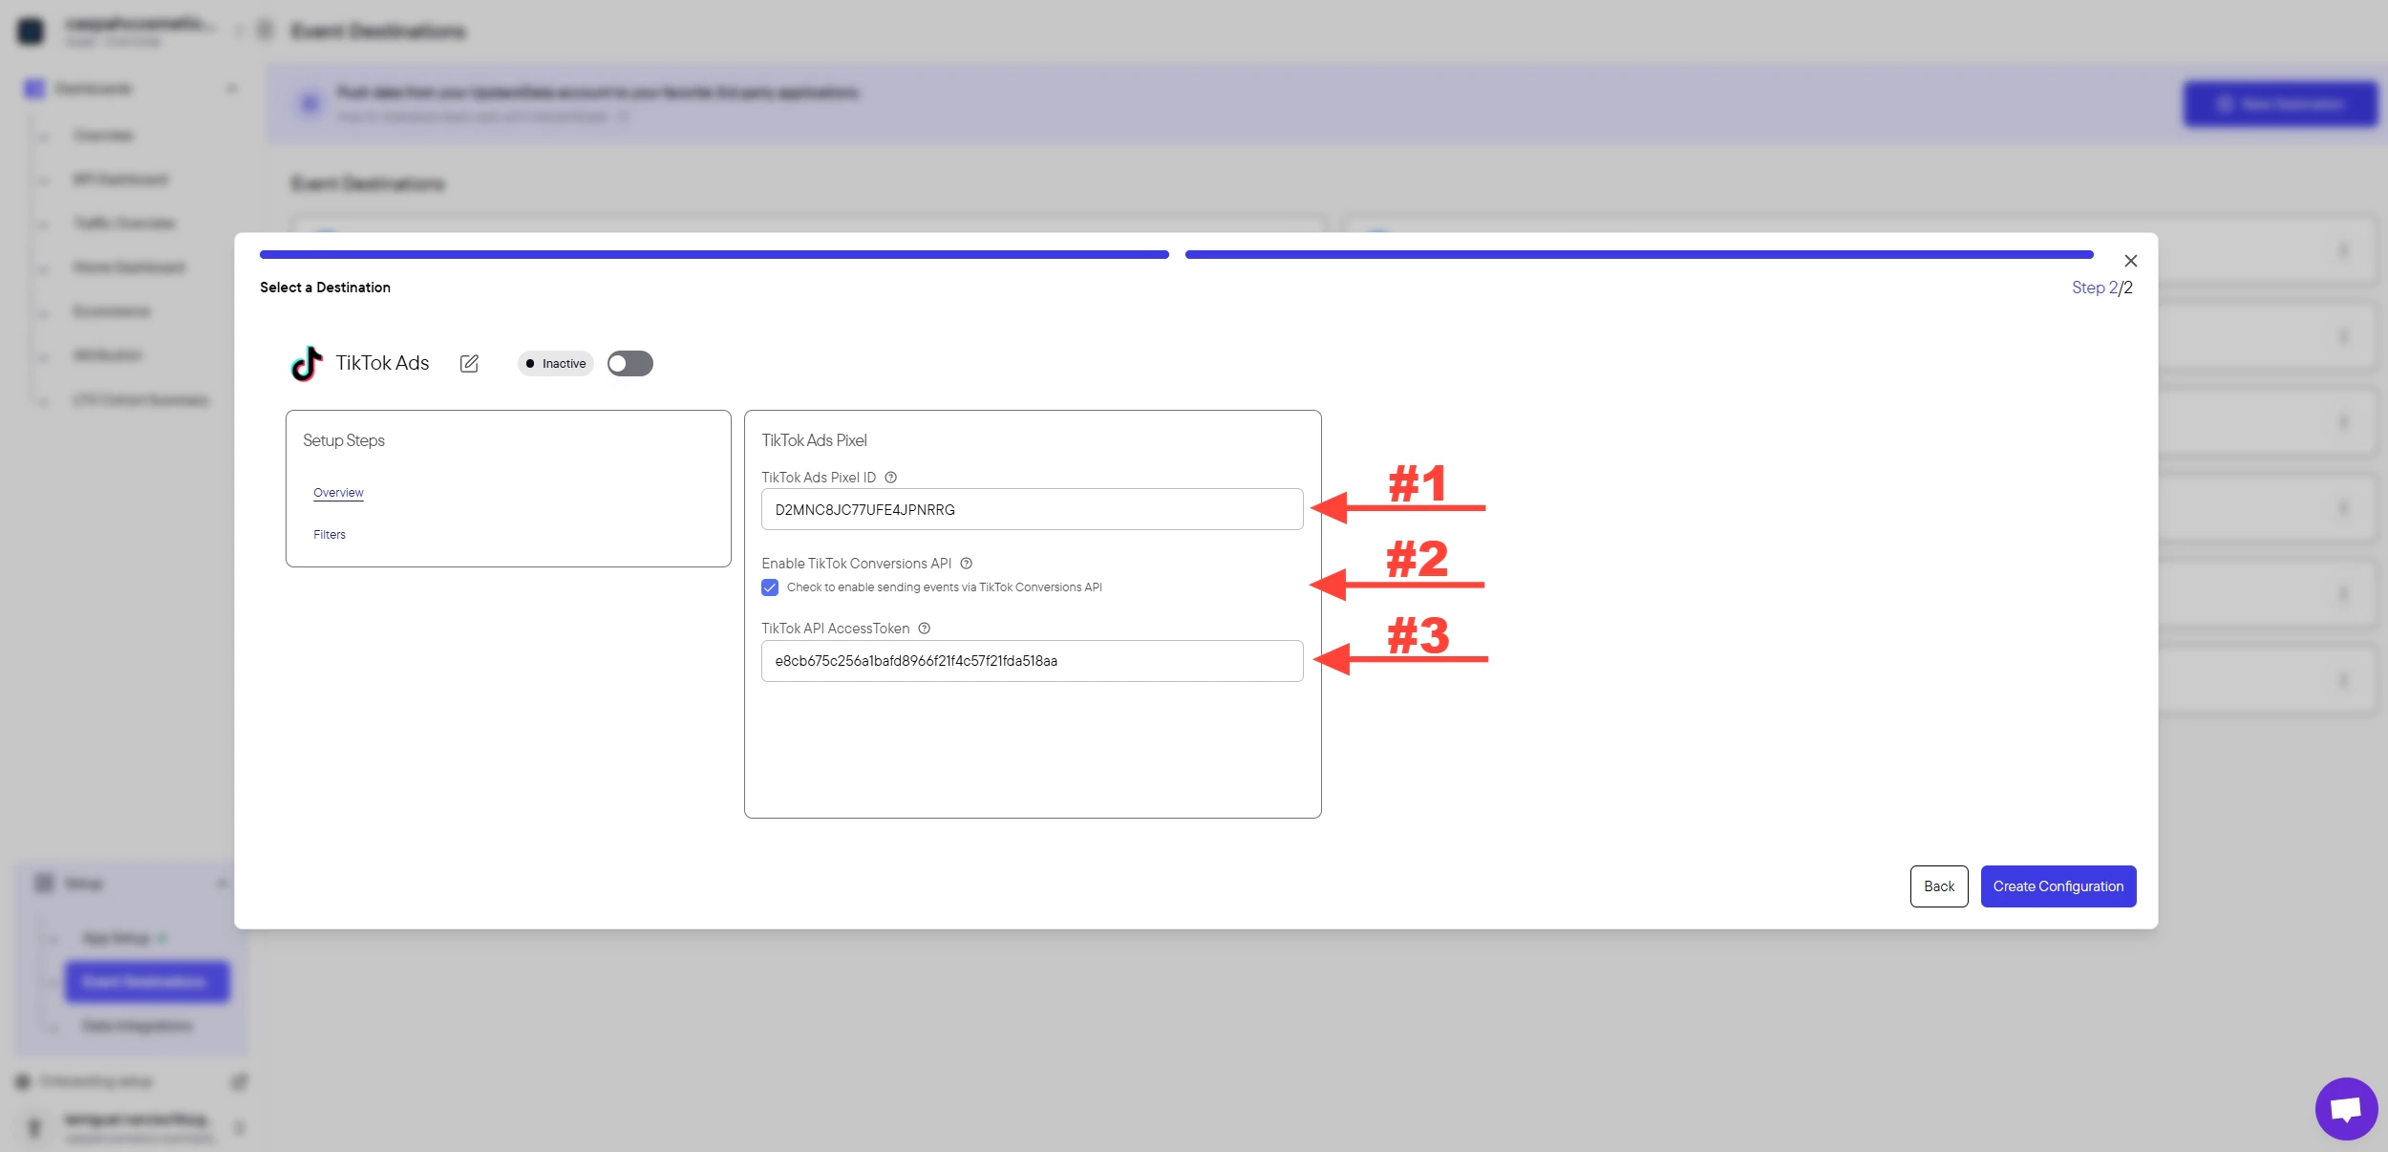Screen dimensions: 2388x1152
Task: Click the first progress bar segment
Action: [714, 255]
